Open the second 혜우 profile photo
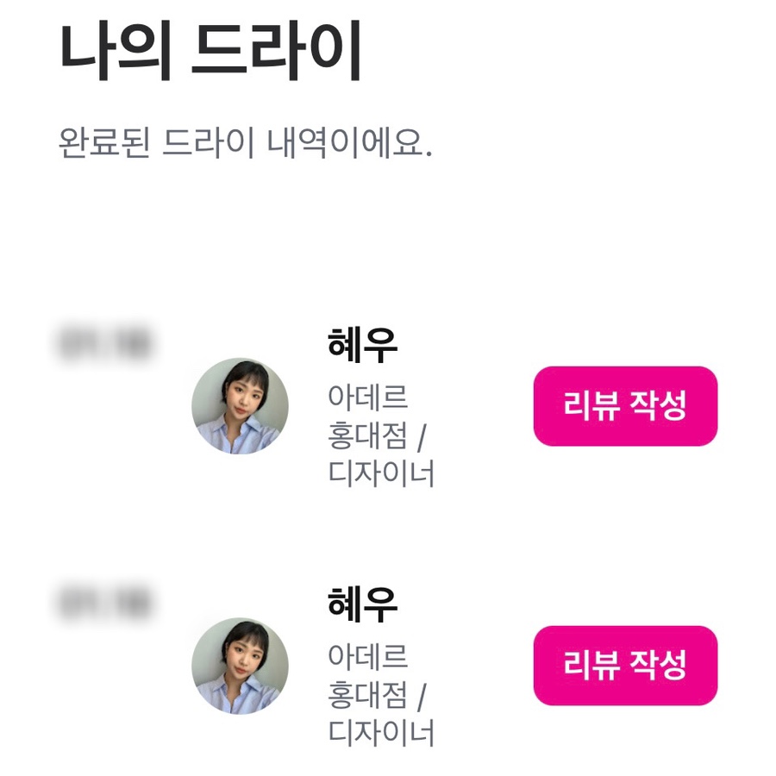 (x=240, y=666)
